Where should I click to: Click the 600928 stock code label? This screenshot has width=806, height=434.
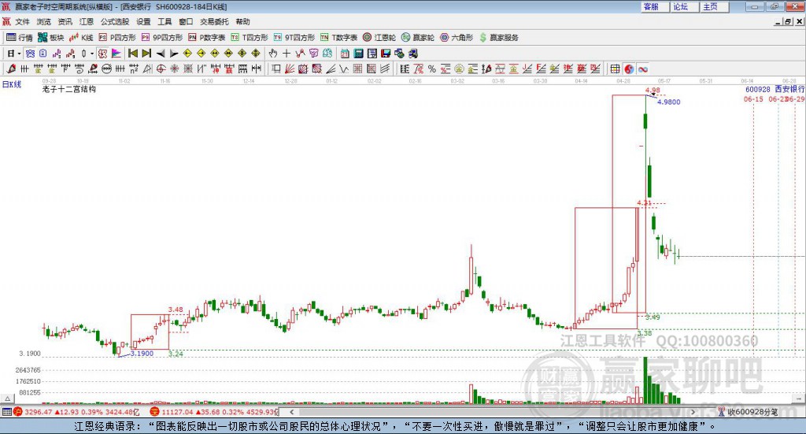(x=758, y=89)
